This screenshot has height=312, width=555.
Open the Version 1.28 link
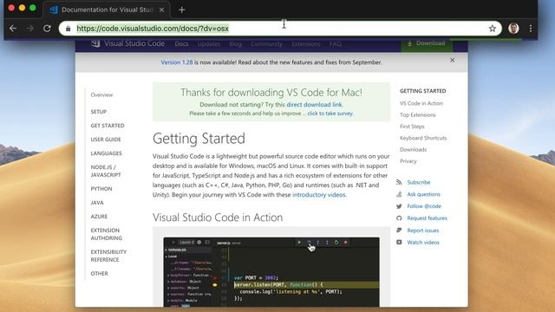[177, 62]
